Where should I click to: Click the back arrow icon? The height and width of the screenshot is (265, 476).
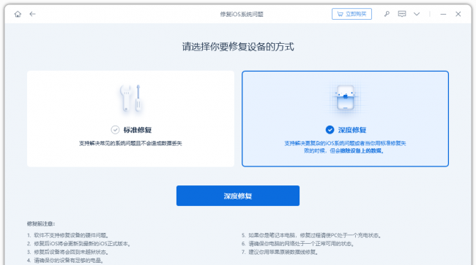click(32, 14)
